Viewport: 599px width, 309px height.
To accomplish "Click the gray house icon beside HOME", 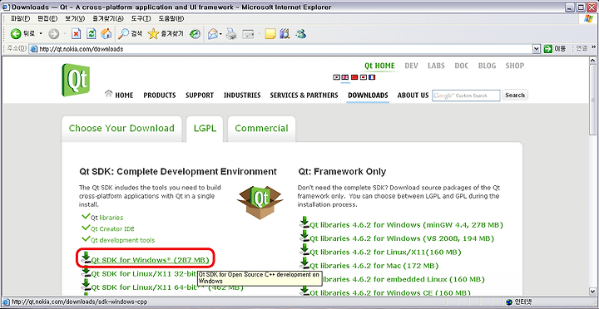I will click(109, 94).
